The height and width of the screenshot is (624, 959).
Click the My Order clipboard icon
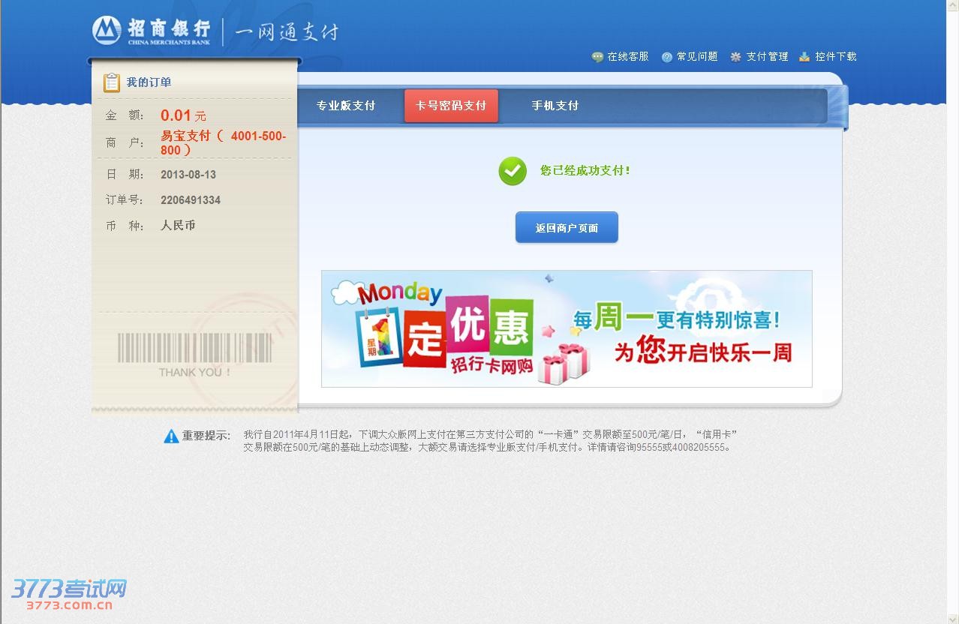click(x=112, y=82)
